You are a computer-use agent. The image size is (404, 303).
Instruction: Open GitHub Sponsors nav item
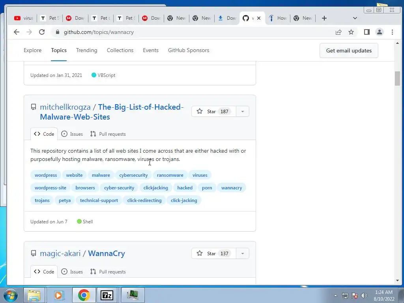tap(189, 50)
